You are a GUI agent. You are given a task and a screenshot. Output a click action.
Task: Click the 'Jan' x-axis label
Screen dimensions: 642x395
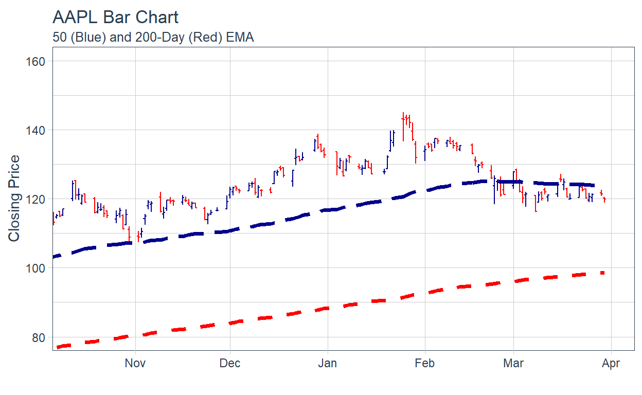(327, 364)
